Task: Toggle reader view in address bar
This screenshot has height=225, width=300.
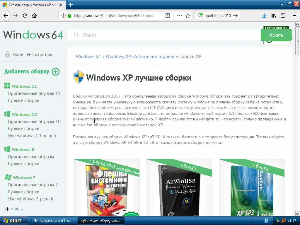Action: [x=167, y=16]
